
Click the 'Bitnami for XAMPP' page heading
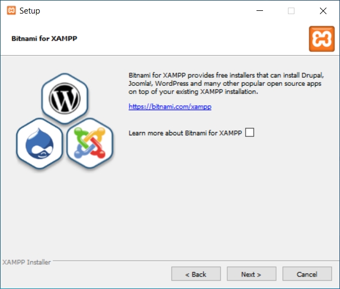(x=40, y=40)
